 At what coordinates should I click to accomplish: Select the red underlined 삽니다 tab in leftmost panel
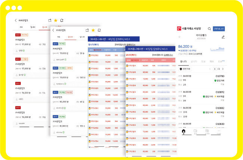pos(44,27)
